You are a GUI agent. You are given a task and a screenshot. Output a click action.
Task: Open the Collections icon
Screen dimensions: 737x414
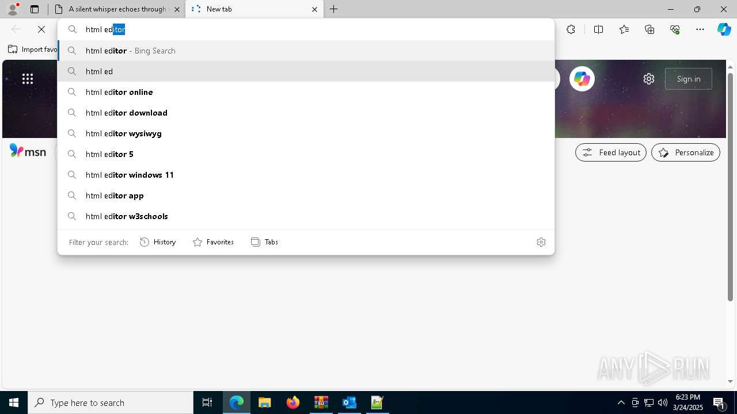649,29
